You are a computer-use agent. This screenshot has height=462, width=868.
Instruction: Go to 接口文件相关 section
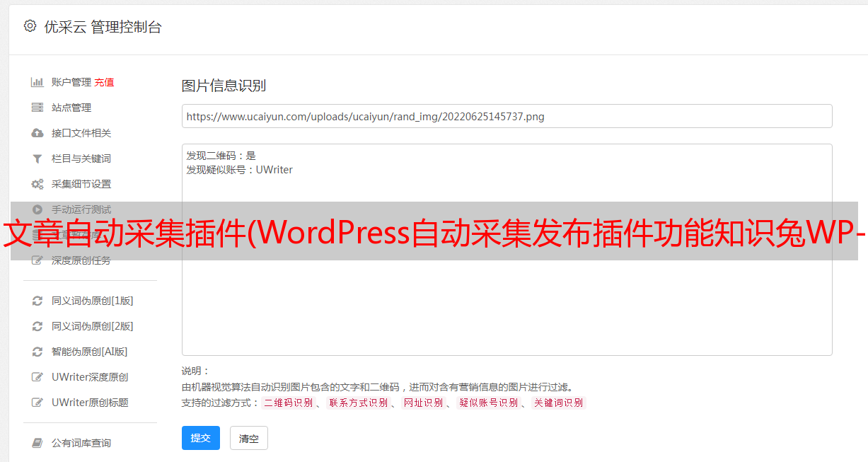(81, 133)
